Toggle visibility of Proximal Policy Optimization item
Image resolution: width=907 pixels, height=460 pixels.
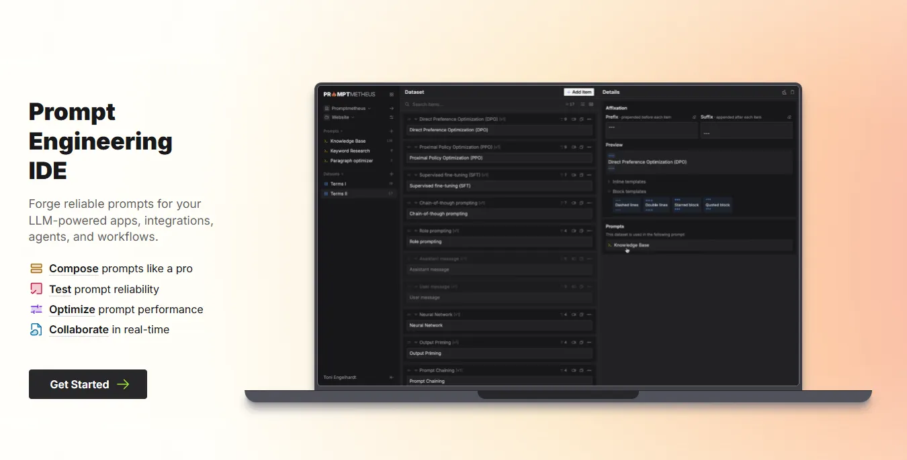coord(574,147)
